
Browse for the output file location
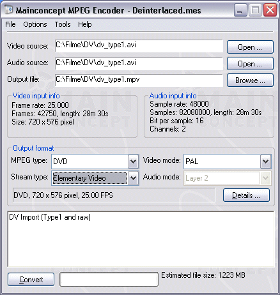click(250, 80)
